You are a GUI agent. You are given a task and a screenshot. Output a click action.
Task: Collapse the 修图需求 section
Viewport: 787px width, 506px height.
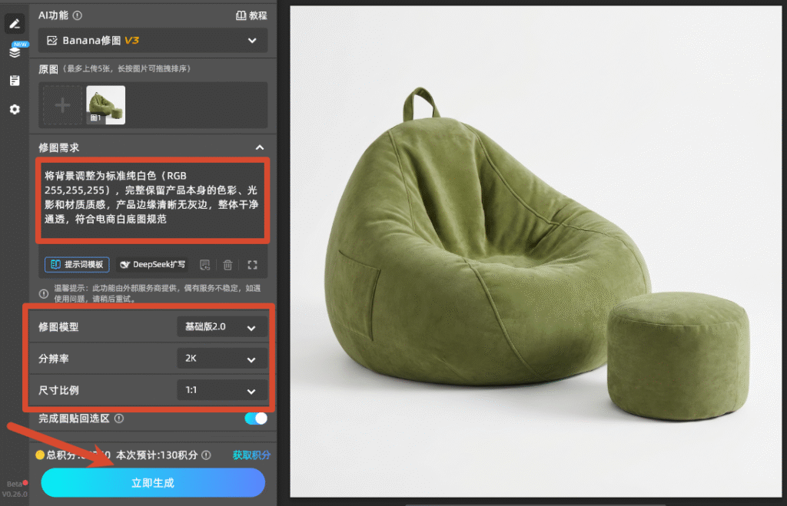(x=260, y=147)
